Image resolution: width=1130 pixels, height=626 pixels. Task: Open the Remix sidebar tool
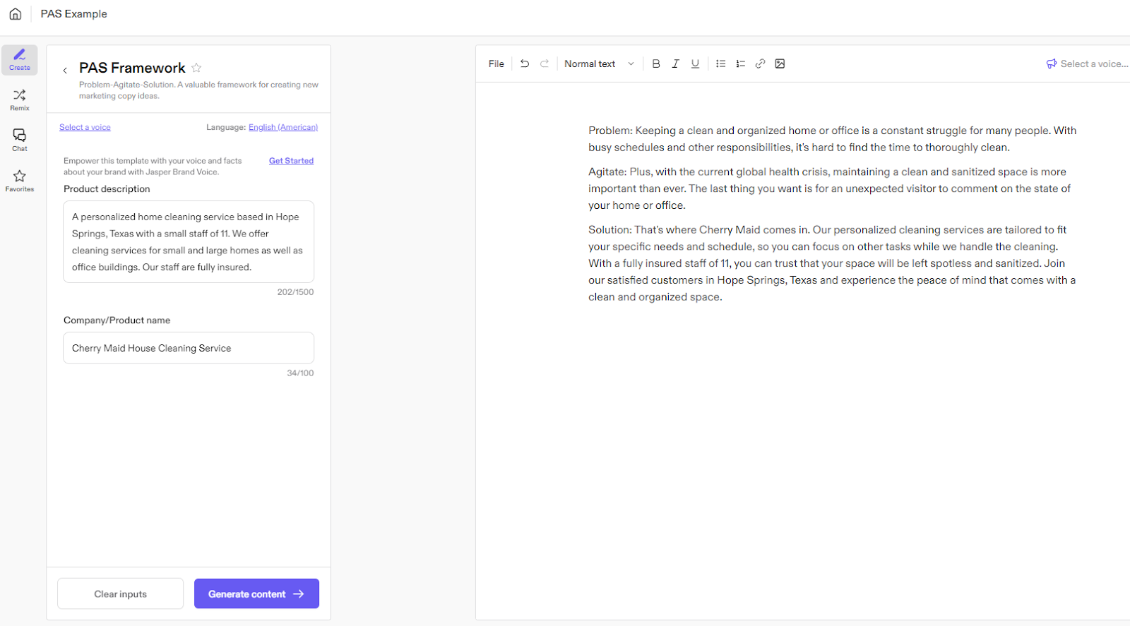[x=20, y=100]
